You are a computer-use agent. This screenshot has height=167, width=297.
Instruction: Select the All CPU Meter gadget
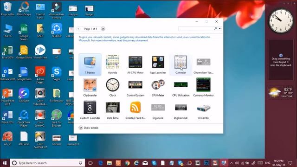click(x=135, y=64)
